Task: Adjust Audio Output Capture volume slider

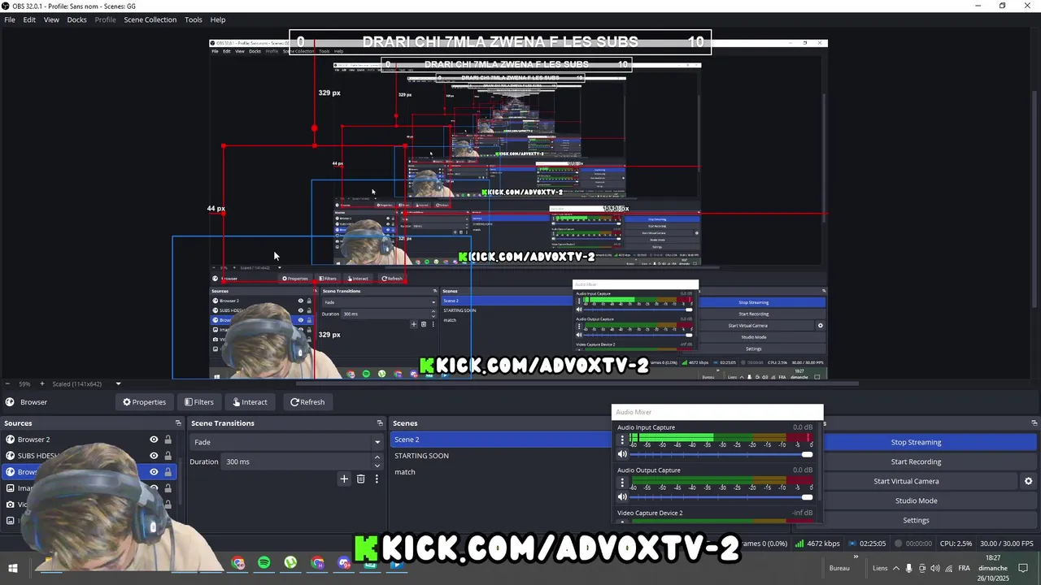Action: (722, 497)
